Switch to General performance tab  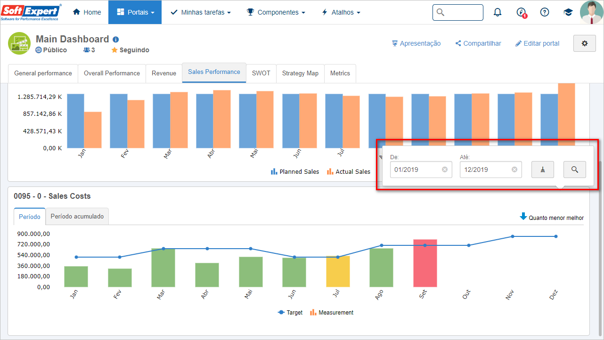click(x=43, y=73)
